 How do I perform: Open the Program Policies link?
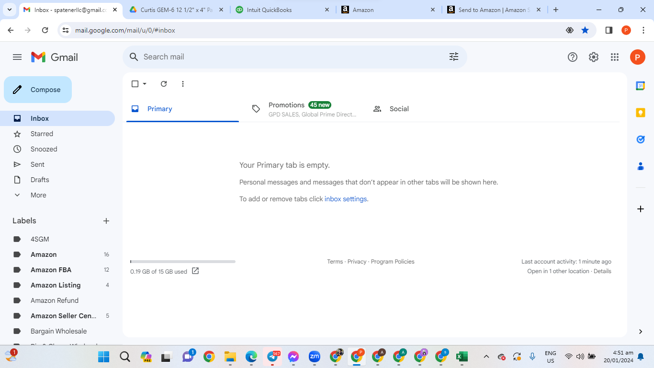click(x=393, y=262)
